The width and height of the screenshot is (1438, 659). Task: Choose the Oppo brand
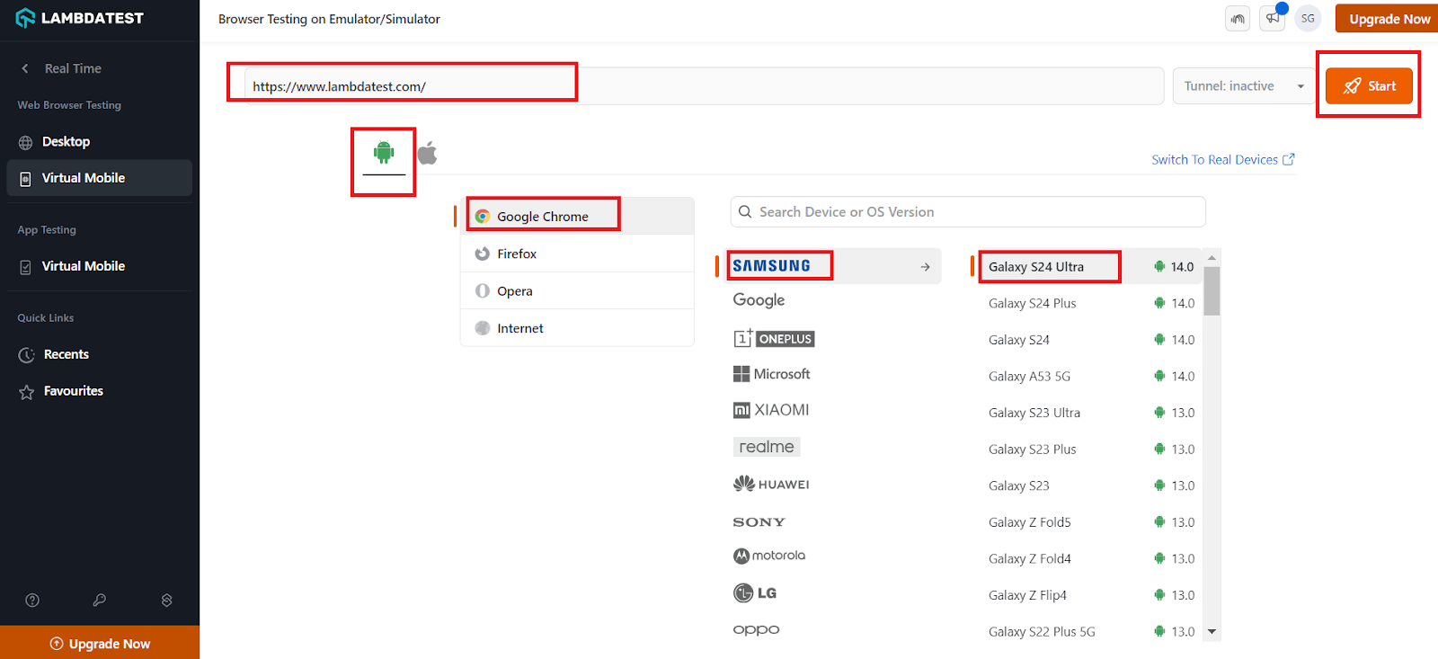[x=757, y=629]
